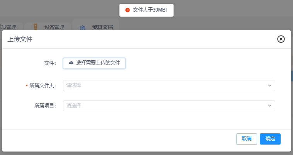Image resolution: width=293 pixels, height=155 pixels.
Task: Switch to the 人员管理 tab
Action: point(8,27)
